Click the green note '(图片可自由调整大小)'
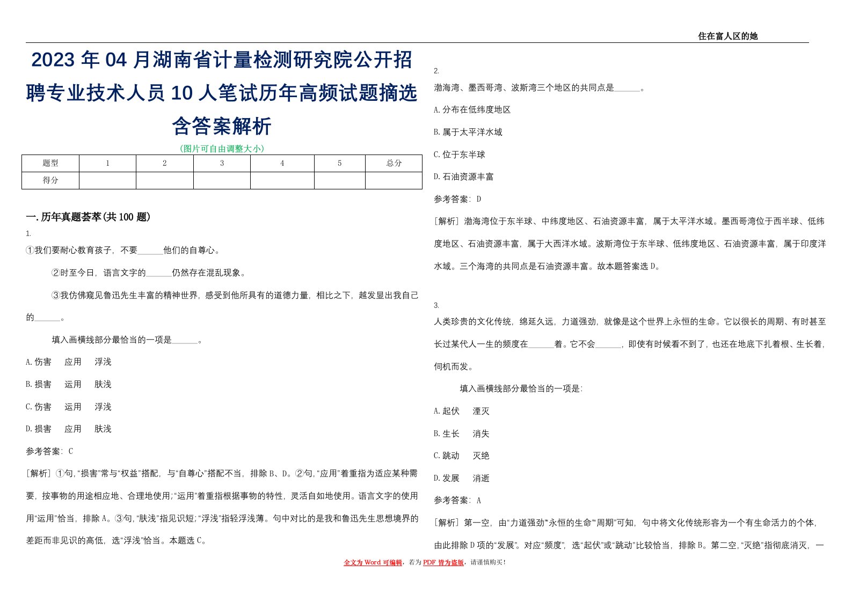This screenshot has height=602, width=852. tap(222, 149)
